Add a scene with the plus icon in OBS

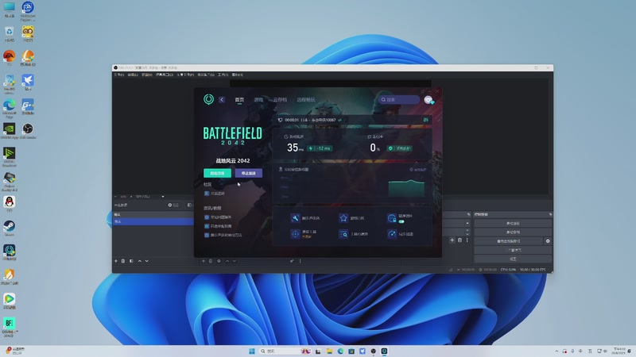(116, 261)
